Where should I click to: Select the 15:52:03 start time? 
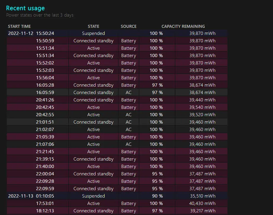[x=45, y=70]
